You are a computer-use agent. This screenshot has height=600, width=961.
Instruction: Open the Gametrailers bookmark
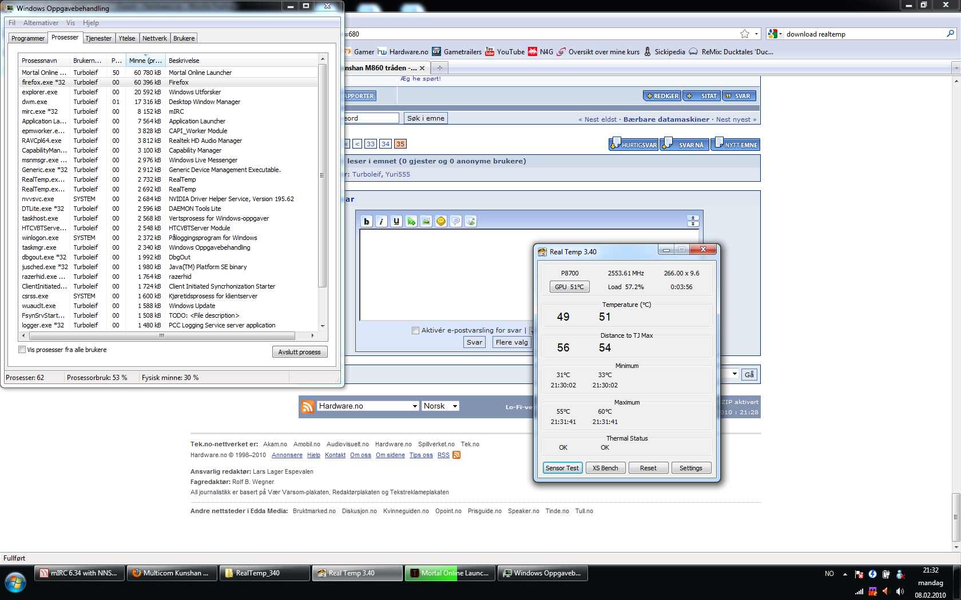[456, 52]
